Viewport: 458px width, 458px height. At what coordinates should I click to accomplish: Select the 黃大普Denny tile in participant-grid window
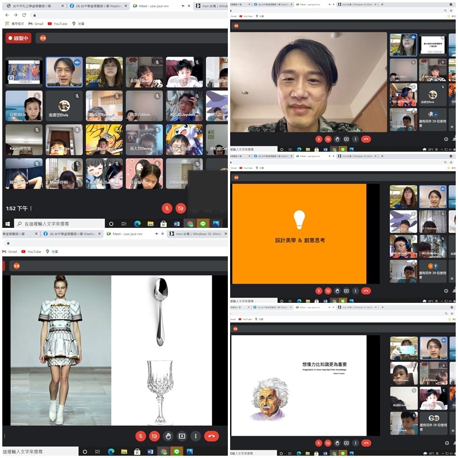coord(144,140)
